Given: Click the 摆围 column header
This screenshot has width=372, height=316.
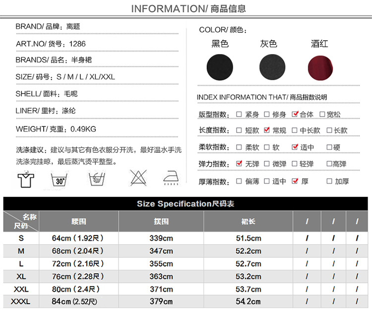Looking at the screenshot, I should pyautogui.click(x=161, y=221).
